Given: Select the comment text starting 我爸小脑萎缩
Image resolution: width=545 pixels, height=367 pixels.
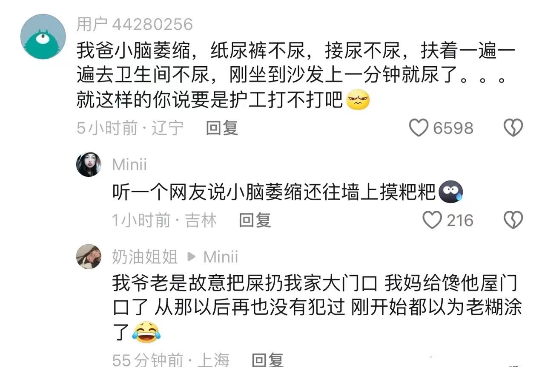Looking at the screenshot, I should [296, 76].
